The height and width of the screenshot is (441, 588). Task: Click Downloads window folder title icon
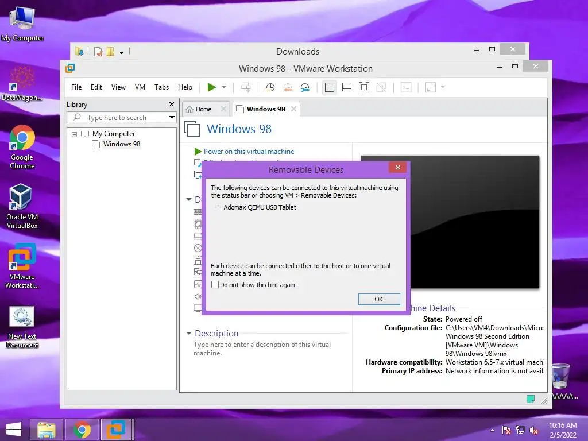pos(79,51)
